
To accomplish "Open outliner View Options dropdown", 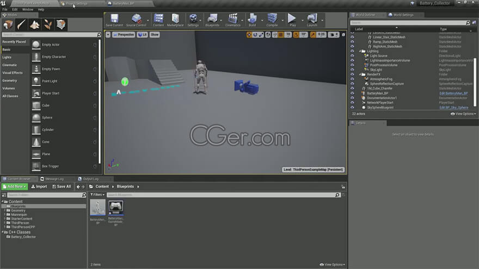I will tap(463, 114).
